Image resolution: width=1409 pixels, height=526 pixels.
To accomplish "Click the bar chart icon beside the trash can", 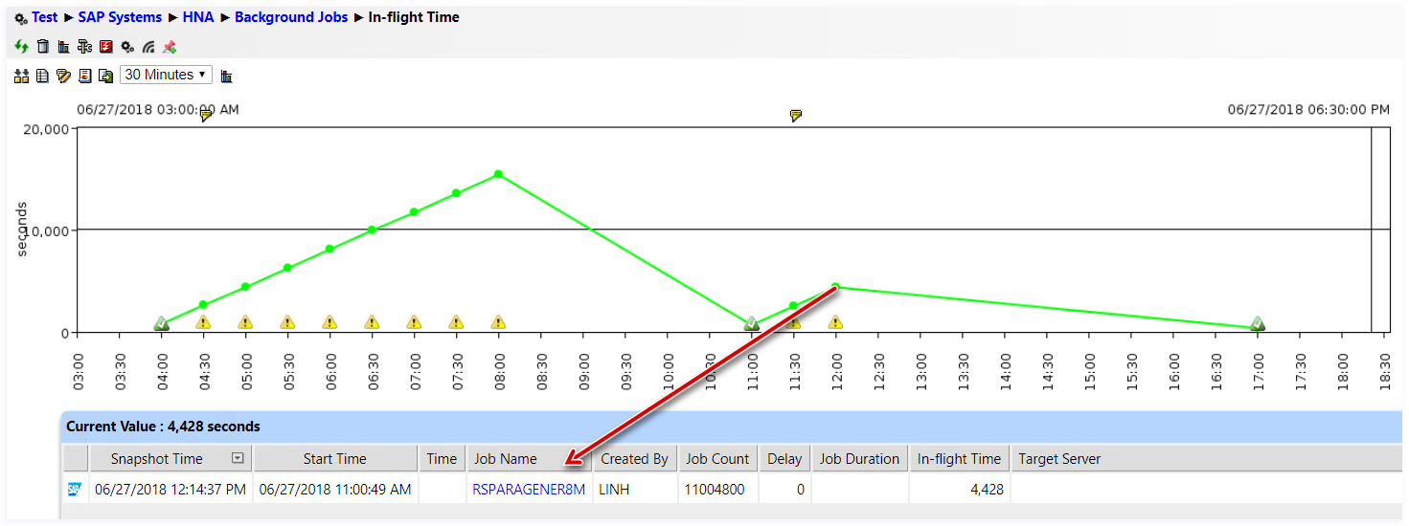I will (63, 46).
